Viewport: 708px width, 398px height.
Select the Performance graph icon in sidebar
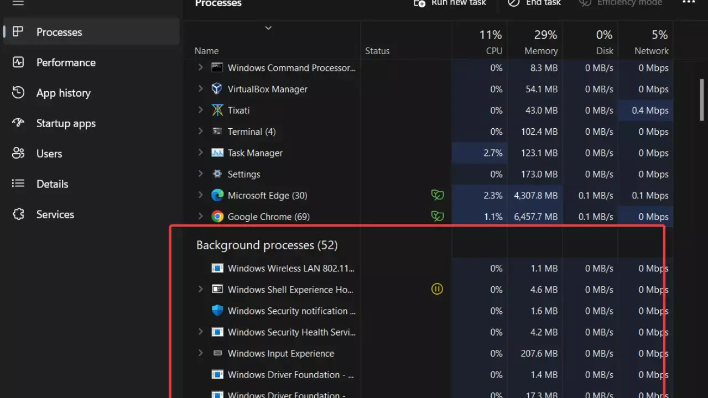point(18,62)
